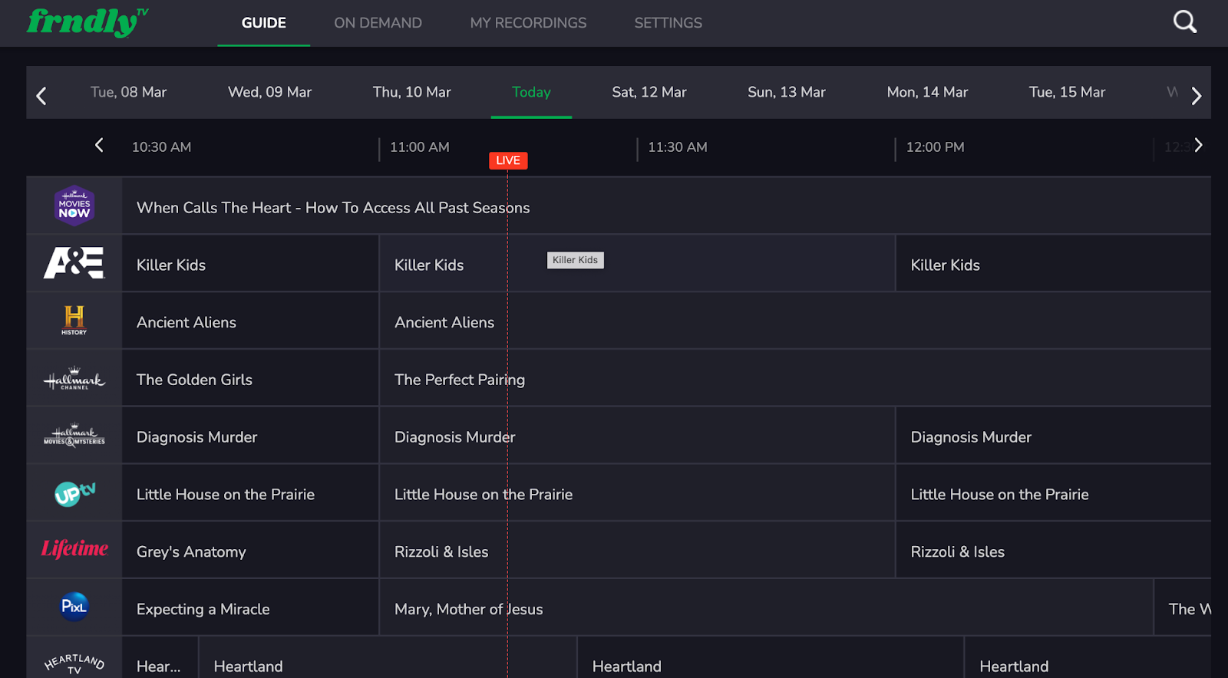Open Killer Kids at 10:30 AM
Screen dimensions: 1228x678
tap(250, 263)
